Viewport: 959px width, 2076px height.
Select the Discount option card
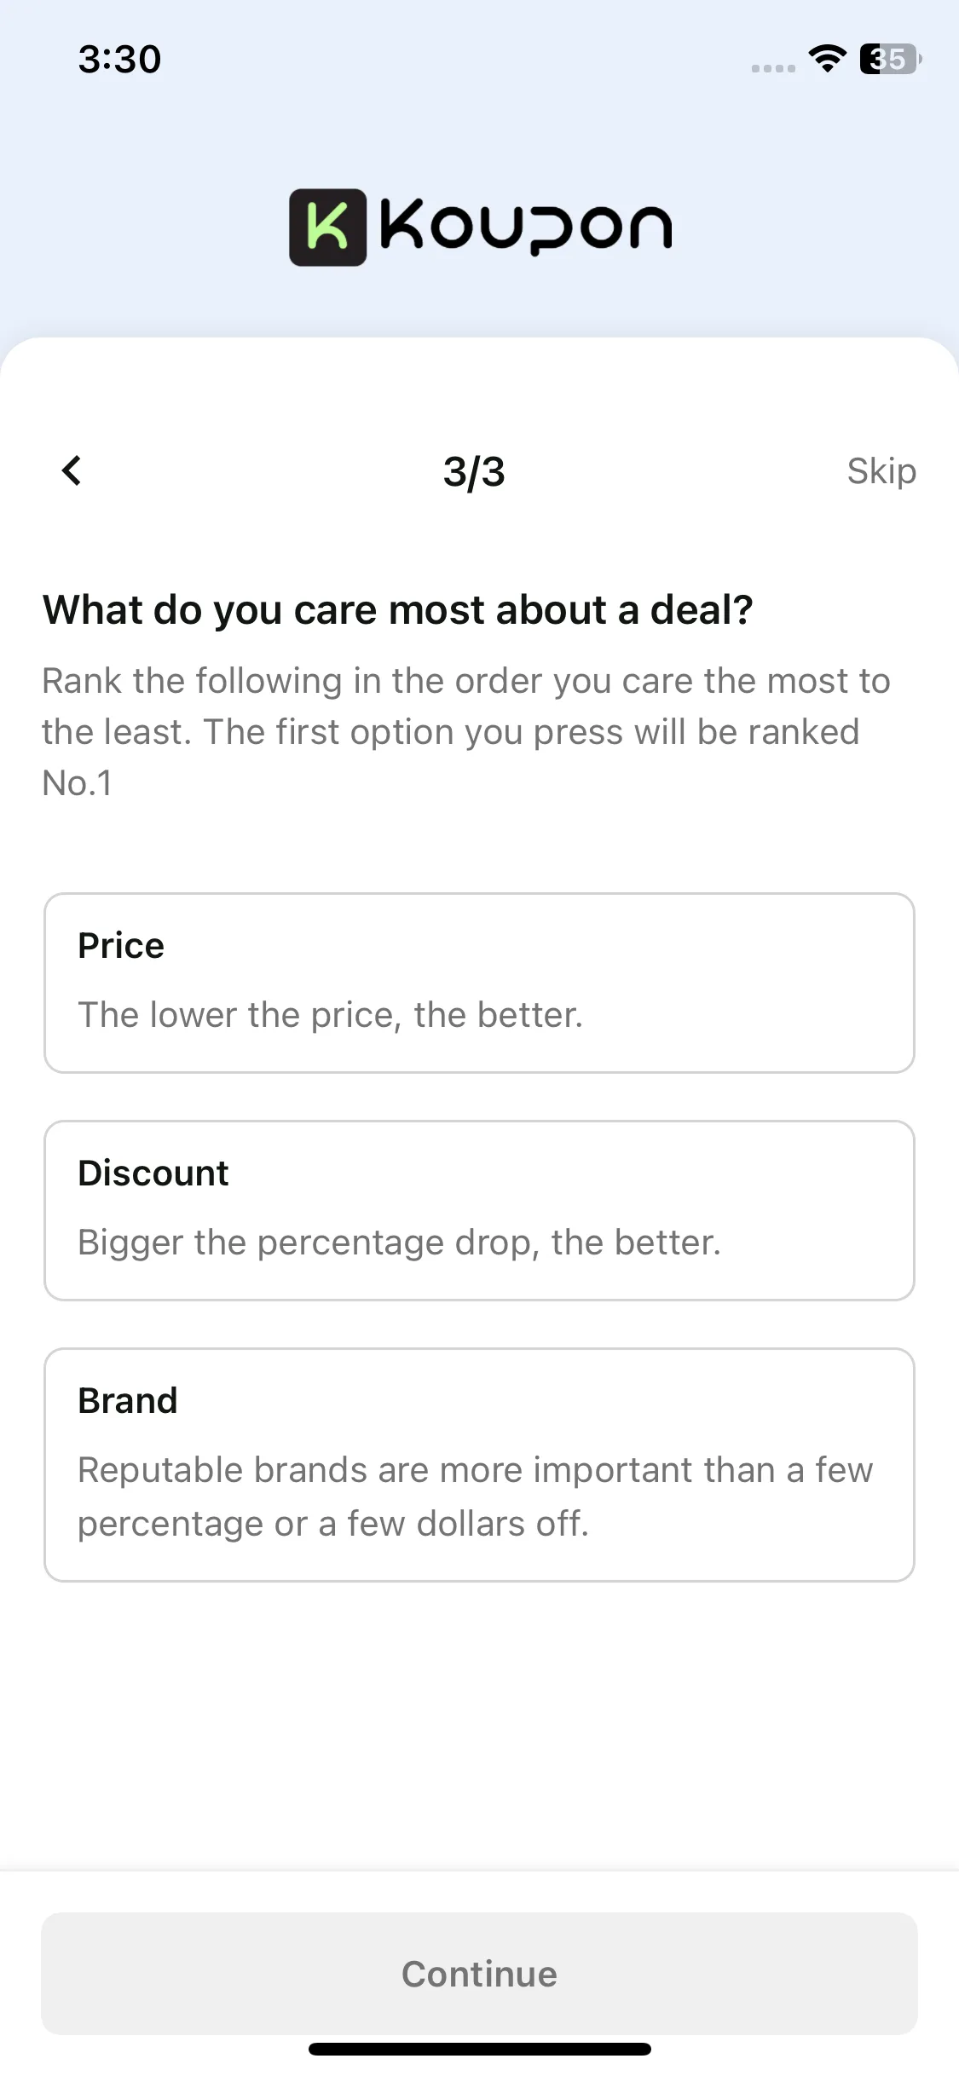point(479,1210)
